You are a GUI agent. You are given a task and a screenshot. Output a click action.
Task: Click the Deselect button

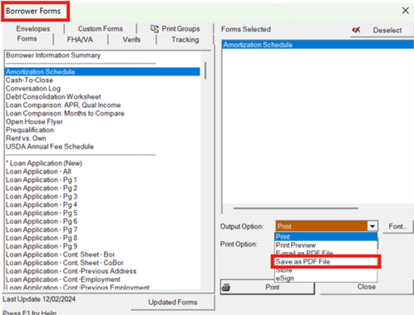[382, 30]
